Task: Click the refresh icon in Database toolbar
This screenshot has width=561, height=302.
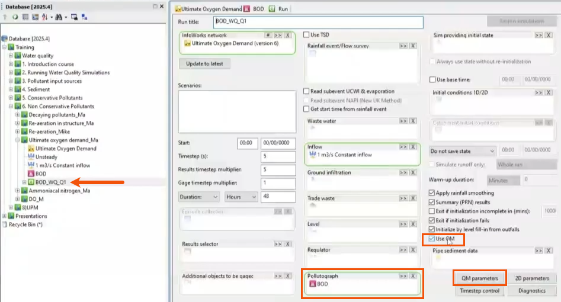Action: (15, 17)
